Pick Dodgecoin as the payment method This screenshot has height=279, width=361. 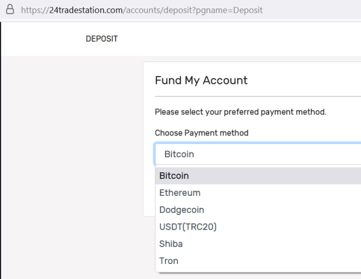(258, 210)
